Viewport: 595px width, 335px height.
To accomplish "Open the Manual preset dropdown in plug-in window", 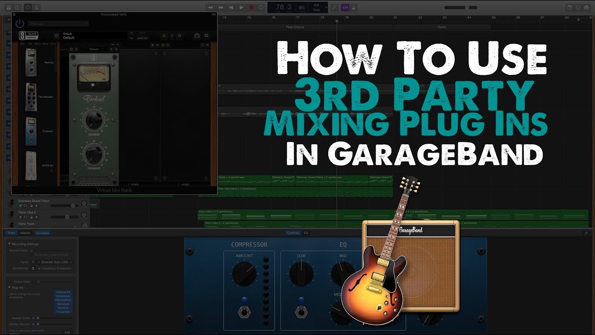I will click(x=58, y=24).
